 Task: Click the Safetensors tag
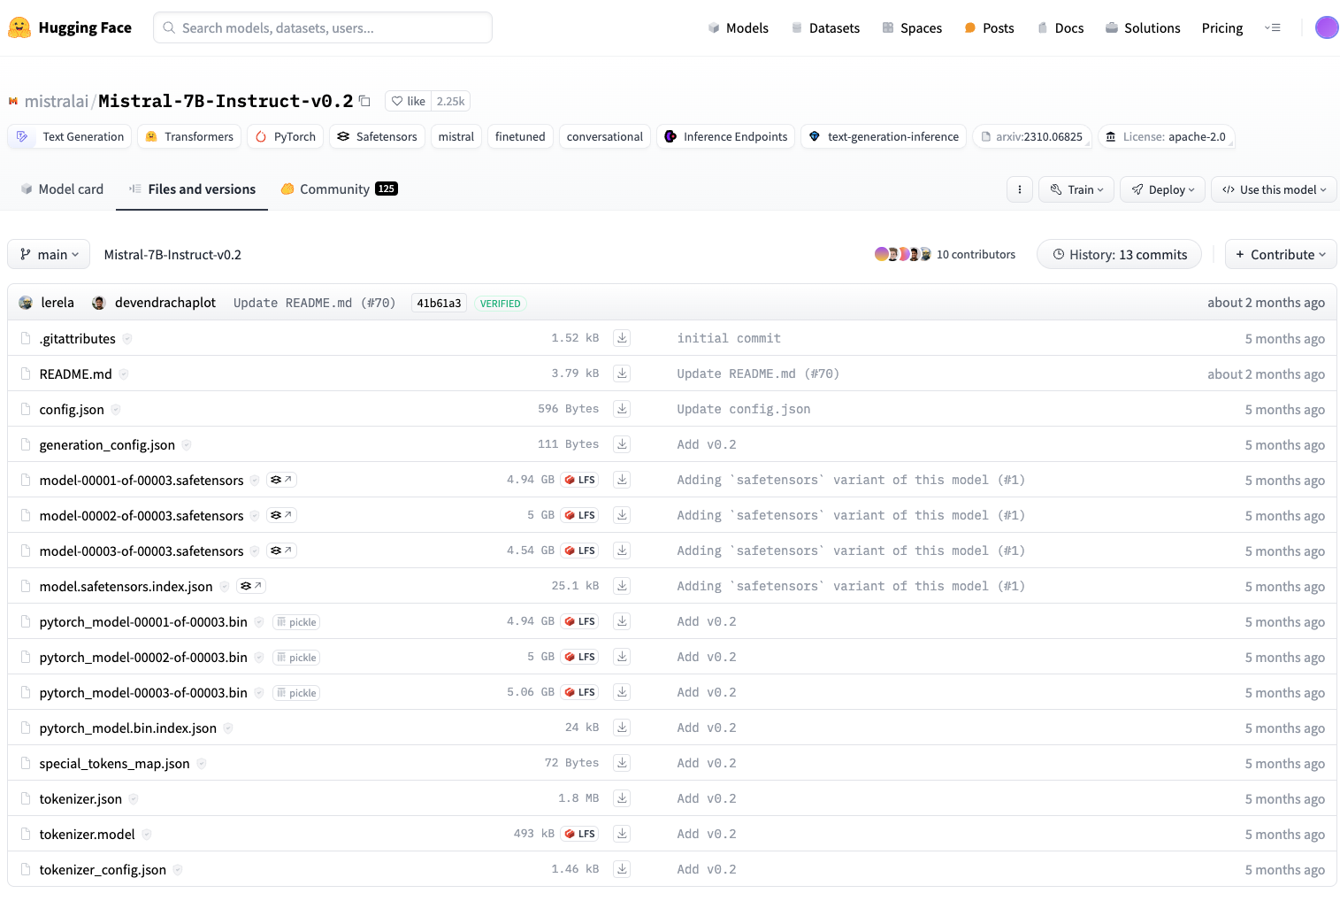point(377,136)
